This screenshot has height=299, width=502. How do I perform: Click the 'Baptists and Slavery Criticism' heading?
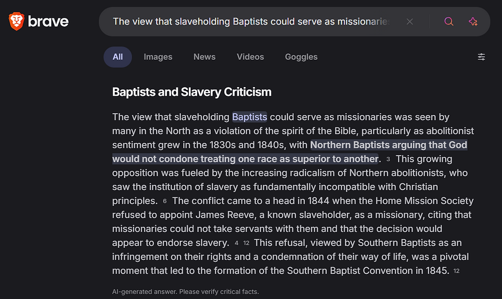tap(192, 92)
